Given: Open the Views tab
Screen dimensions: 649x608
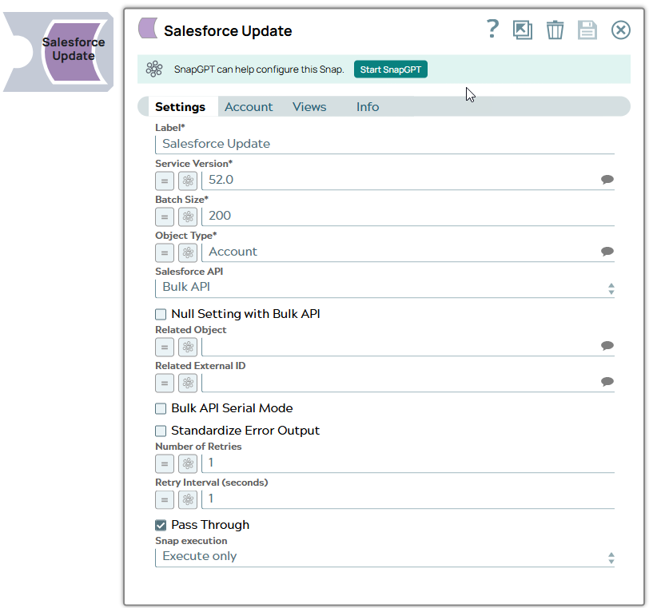Looking at the screenshot, I should [x=309, y=107].
